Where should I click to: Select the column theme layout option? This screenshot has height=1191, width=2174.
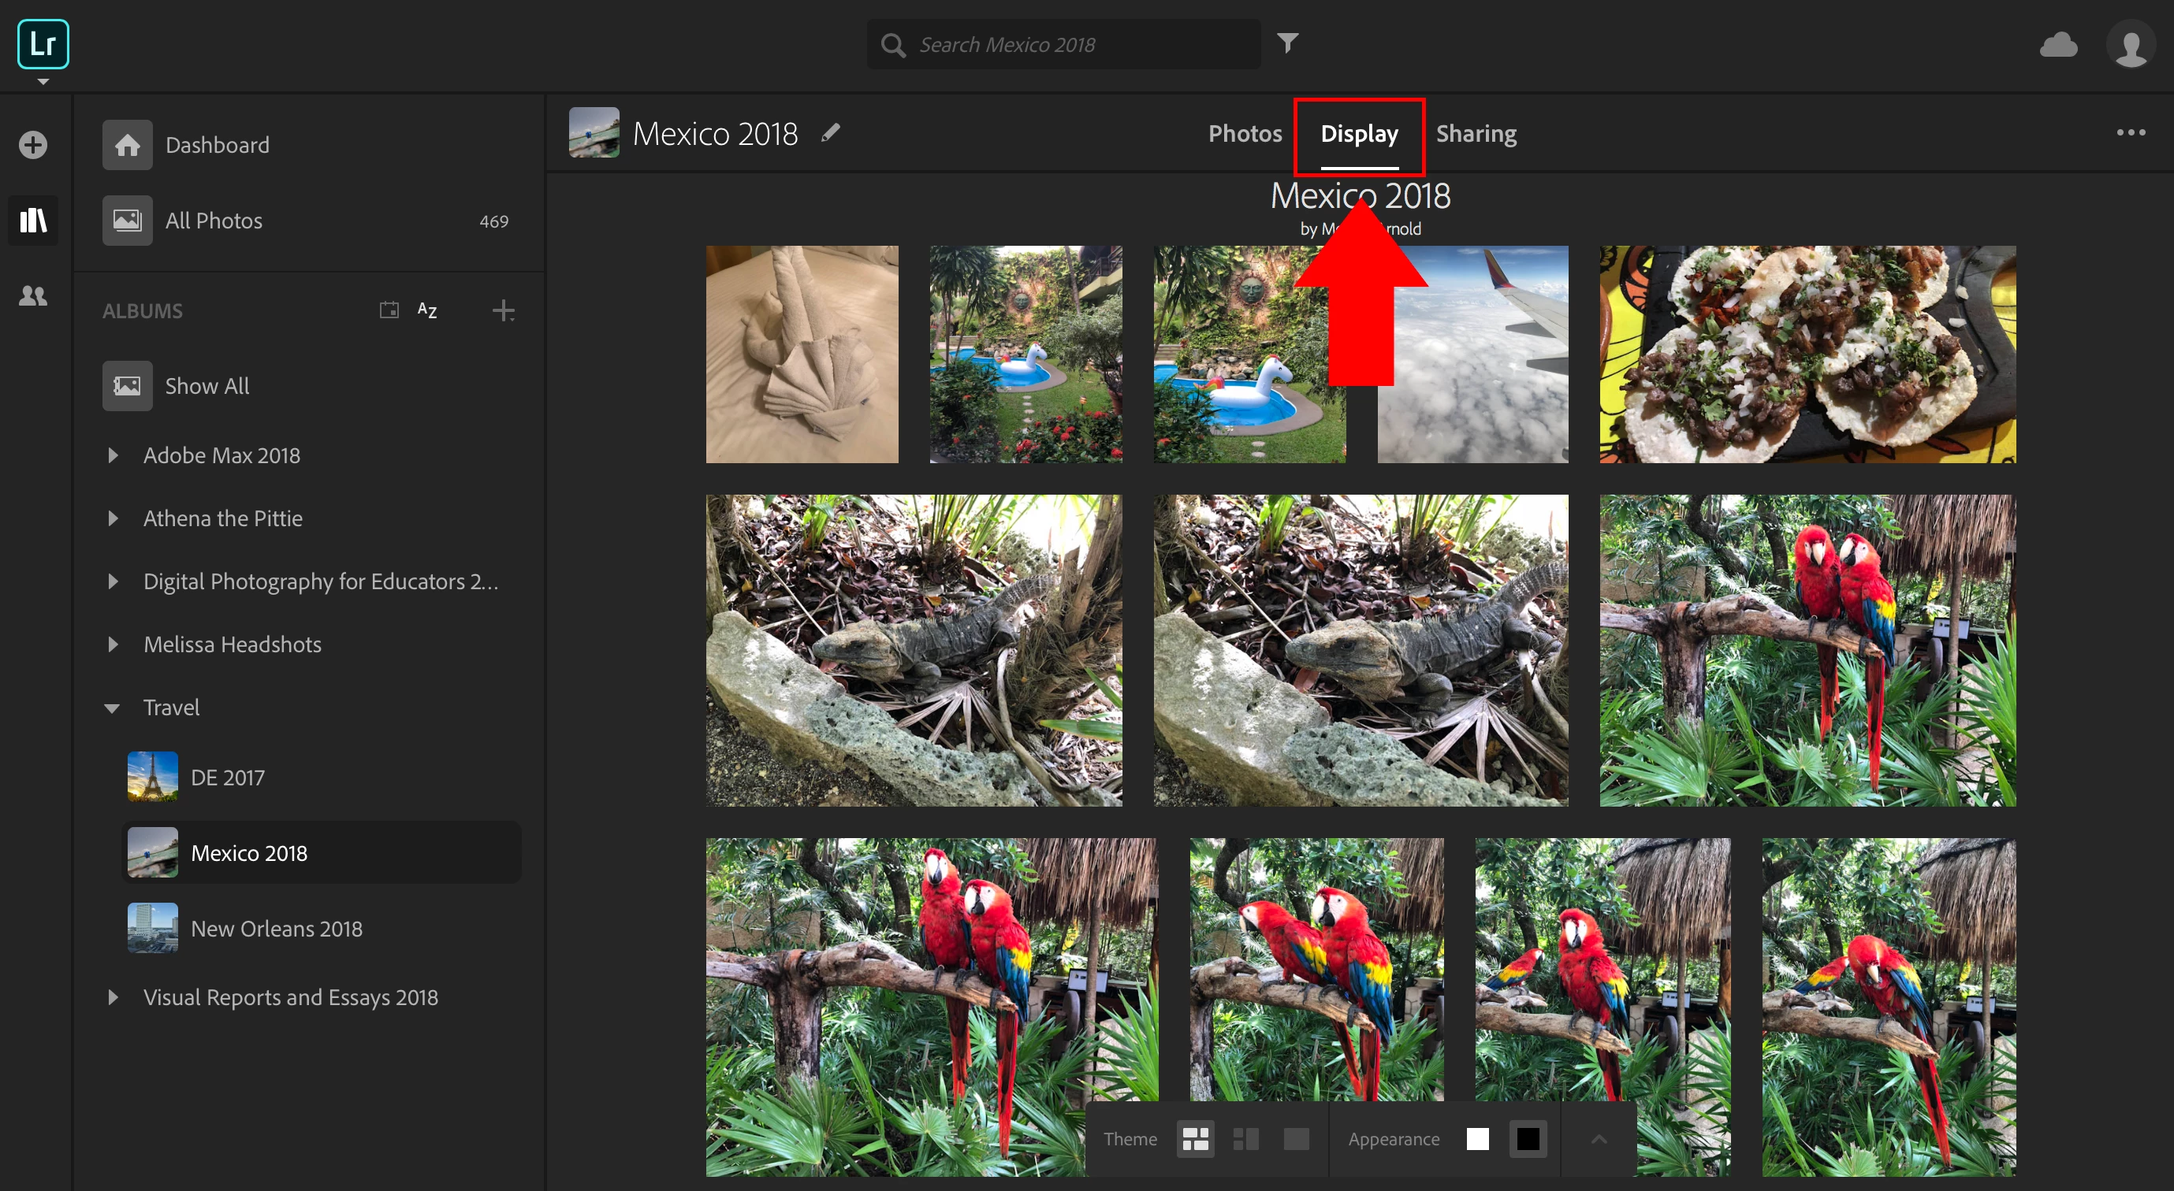(x=1245, y=1139)
